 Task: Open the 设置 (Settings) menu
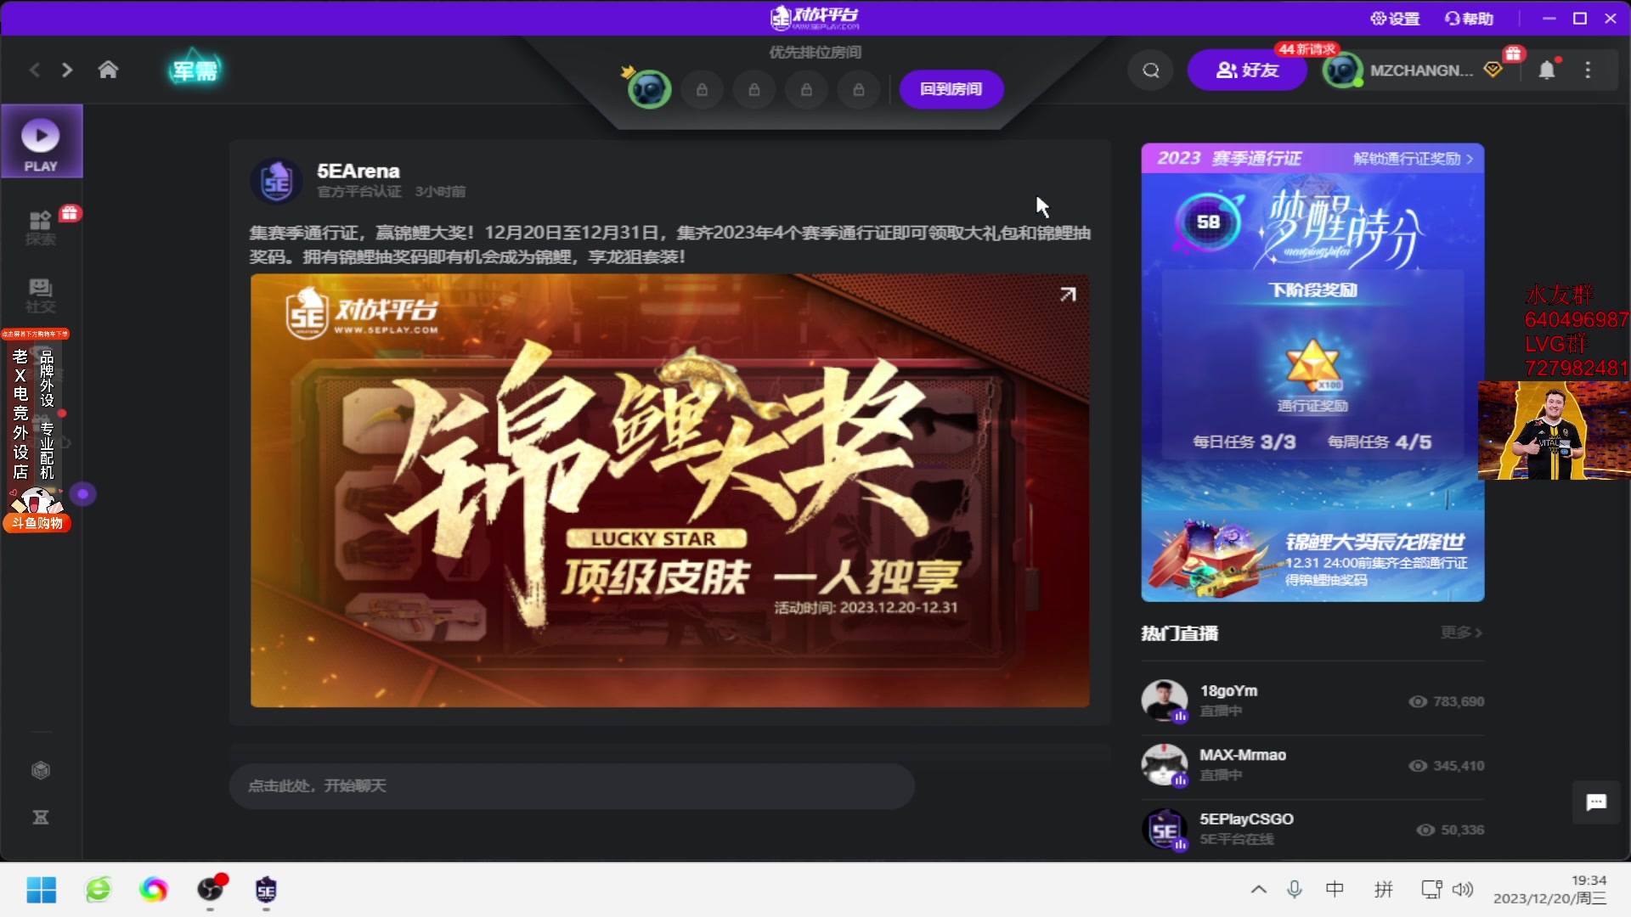1396,18
